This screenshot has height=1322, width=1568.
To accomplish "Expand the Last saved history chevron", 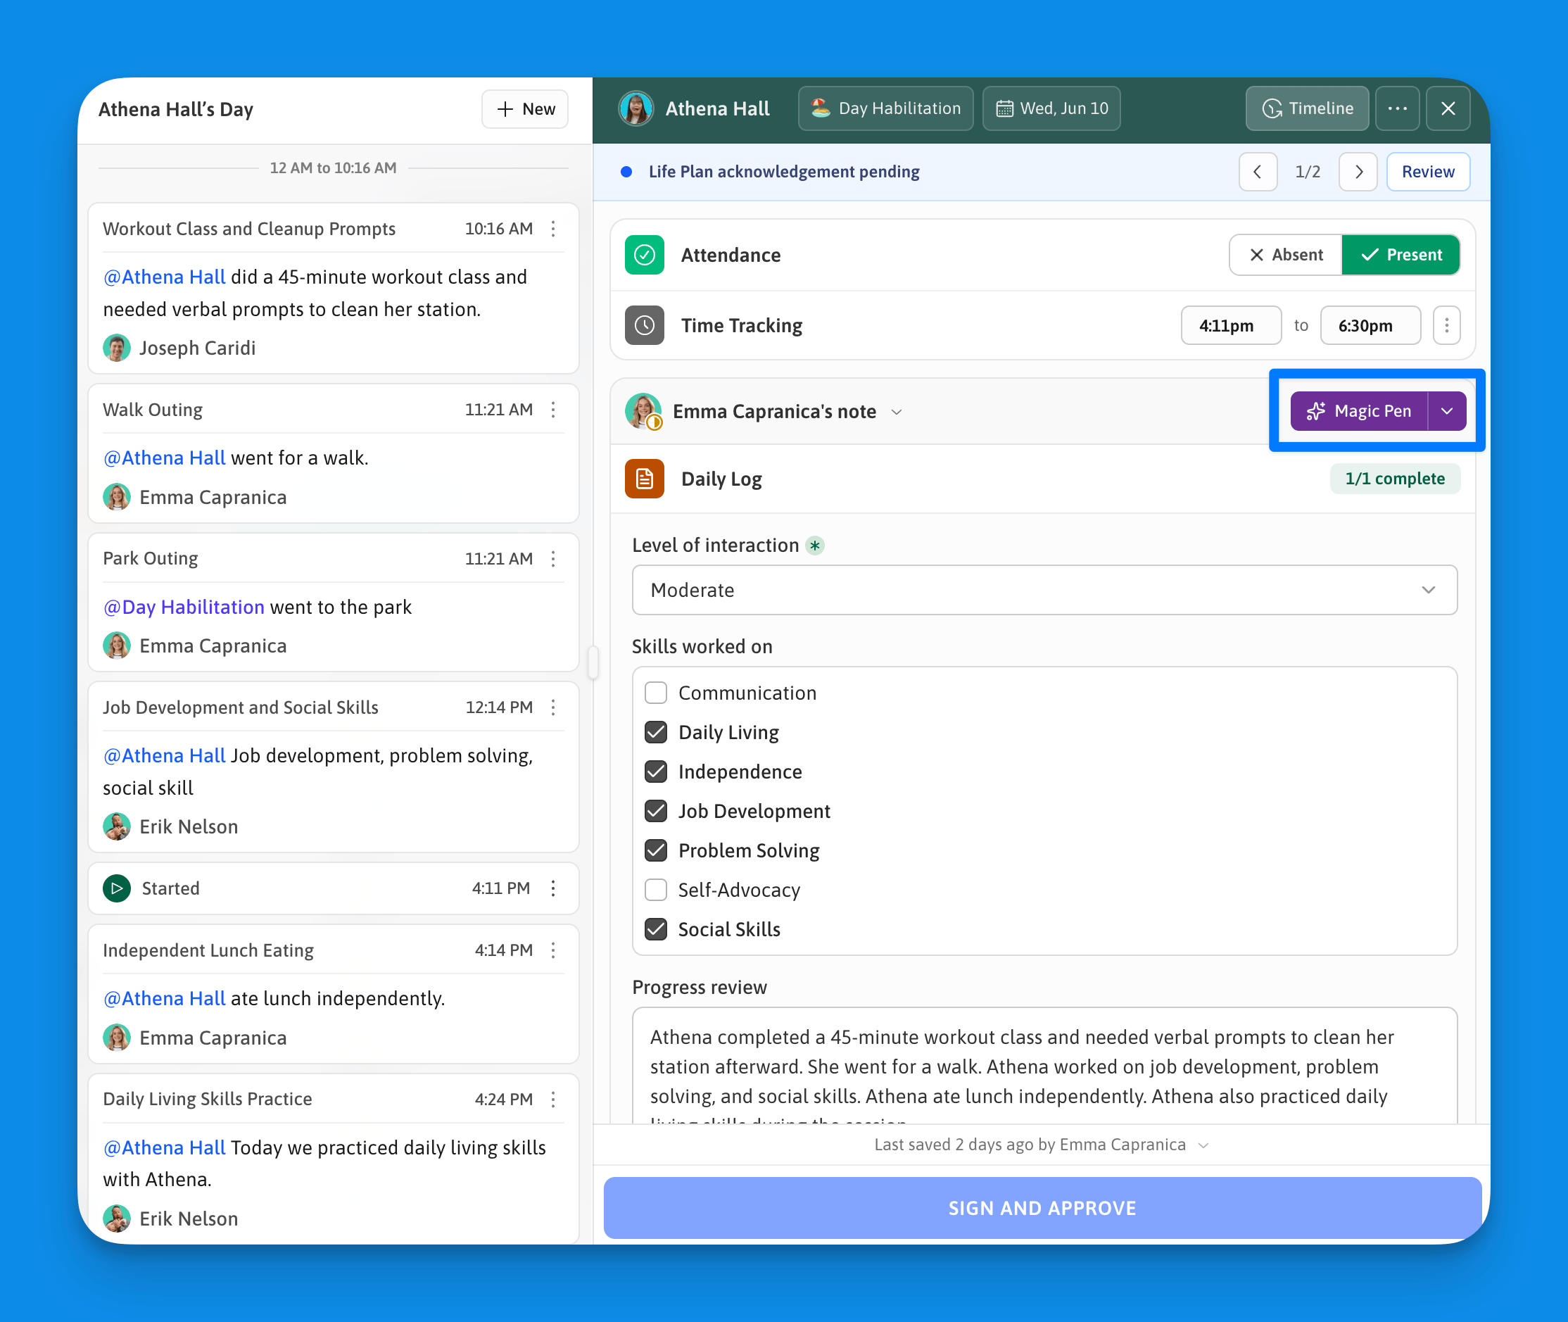I will pyautogui.click(x=1203, y=1145).
